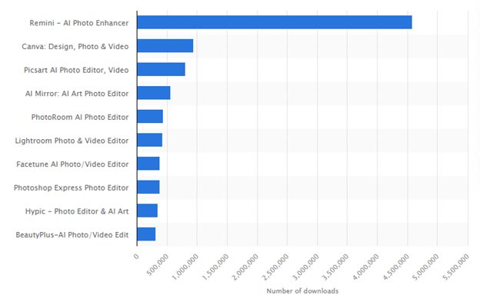480x302 pixels.
Task: Select the Picsart AI Photo Editor bar
Action: [x=162, y=69]
